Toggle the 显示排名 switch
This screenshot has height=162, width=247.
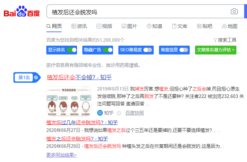coord(72,50)
